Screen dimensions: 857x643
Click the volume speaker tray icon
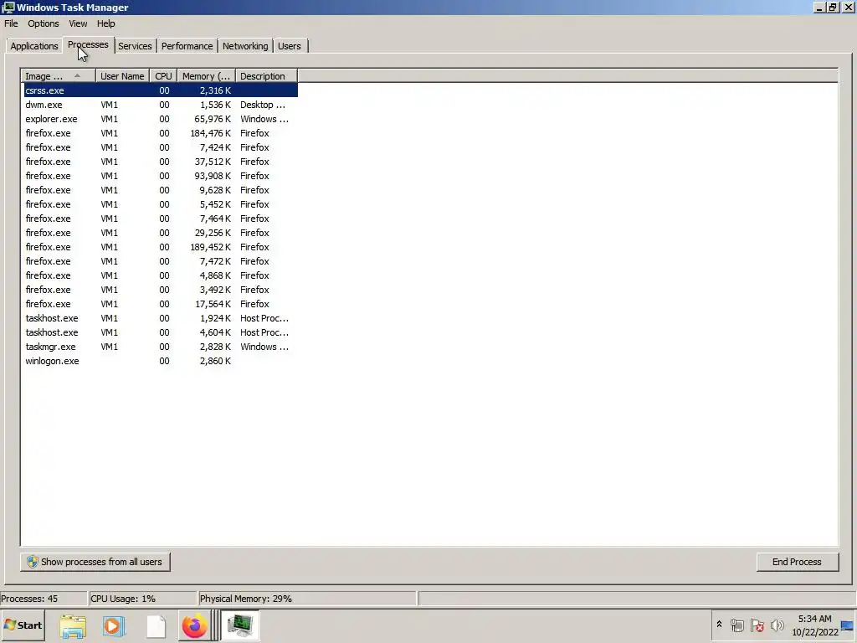coord(777,625)
